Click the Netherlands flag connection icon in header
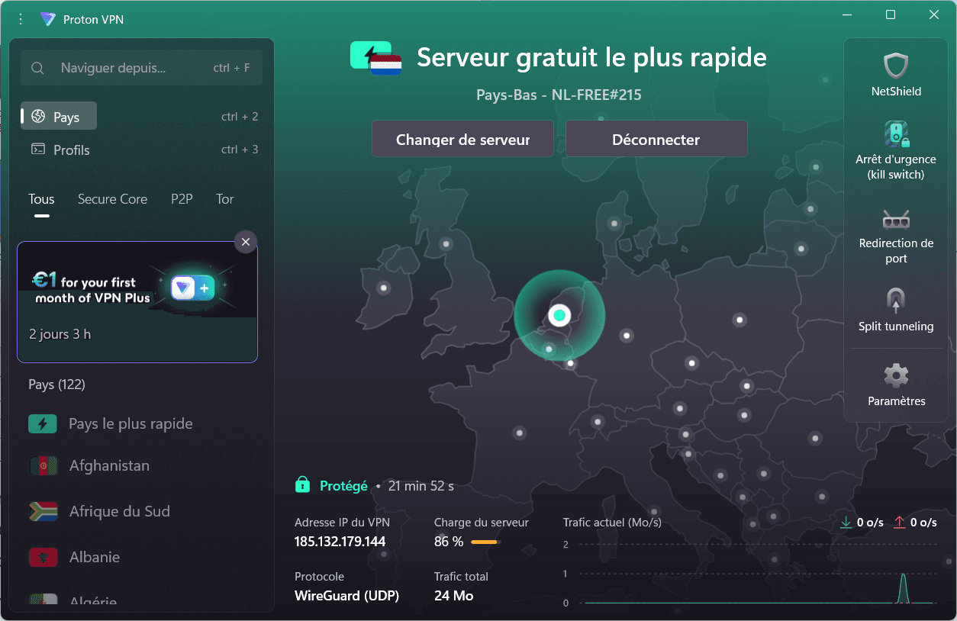This screenshot has height=621, width=957. coord(375,58)
